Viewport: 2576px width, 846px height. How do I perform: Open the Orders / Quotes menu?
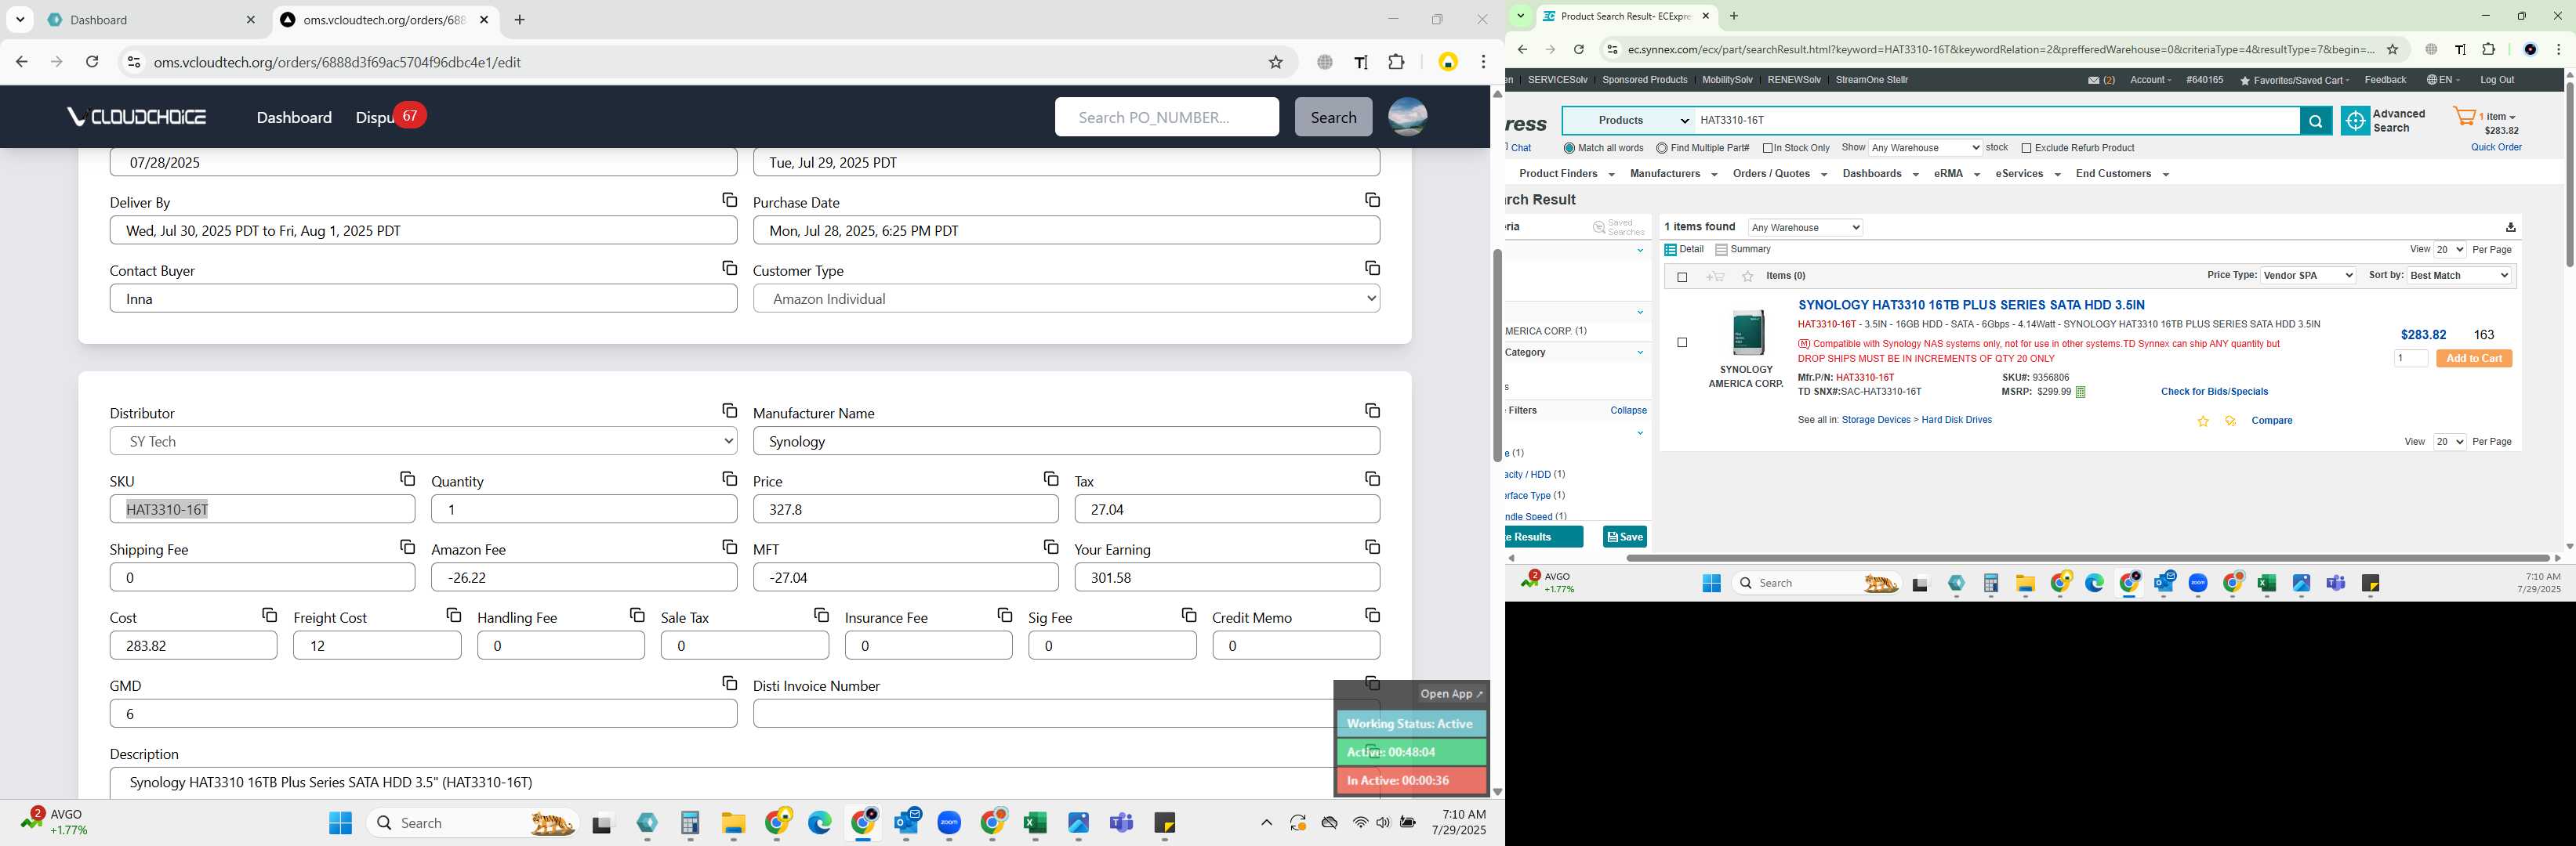pos(1779,174)
